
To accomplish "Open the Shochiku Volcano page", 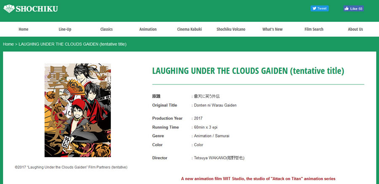I will click(x=231, y=29).
